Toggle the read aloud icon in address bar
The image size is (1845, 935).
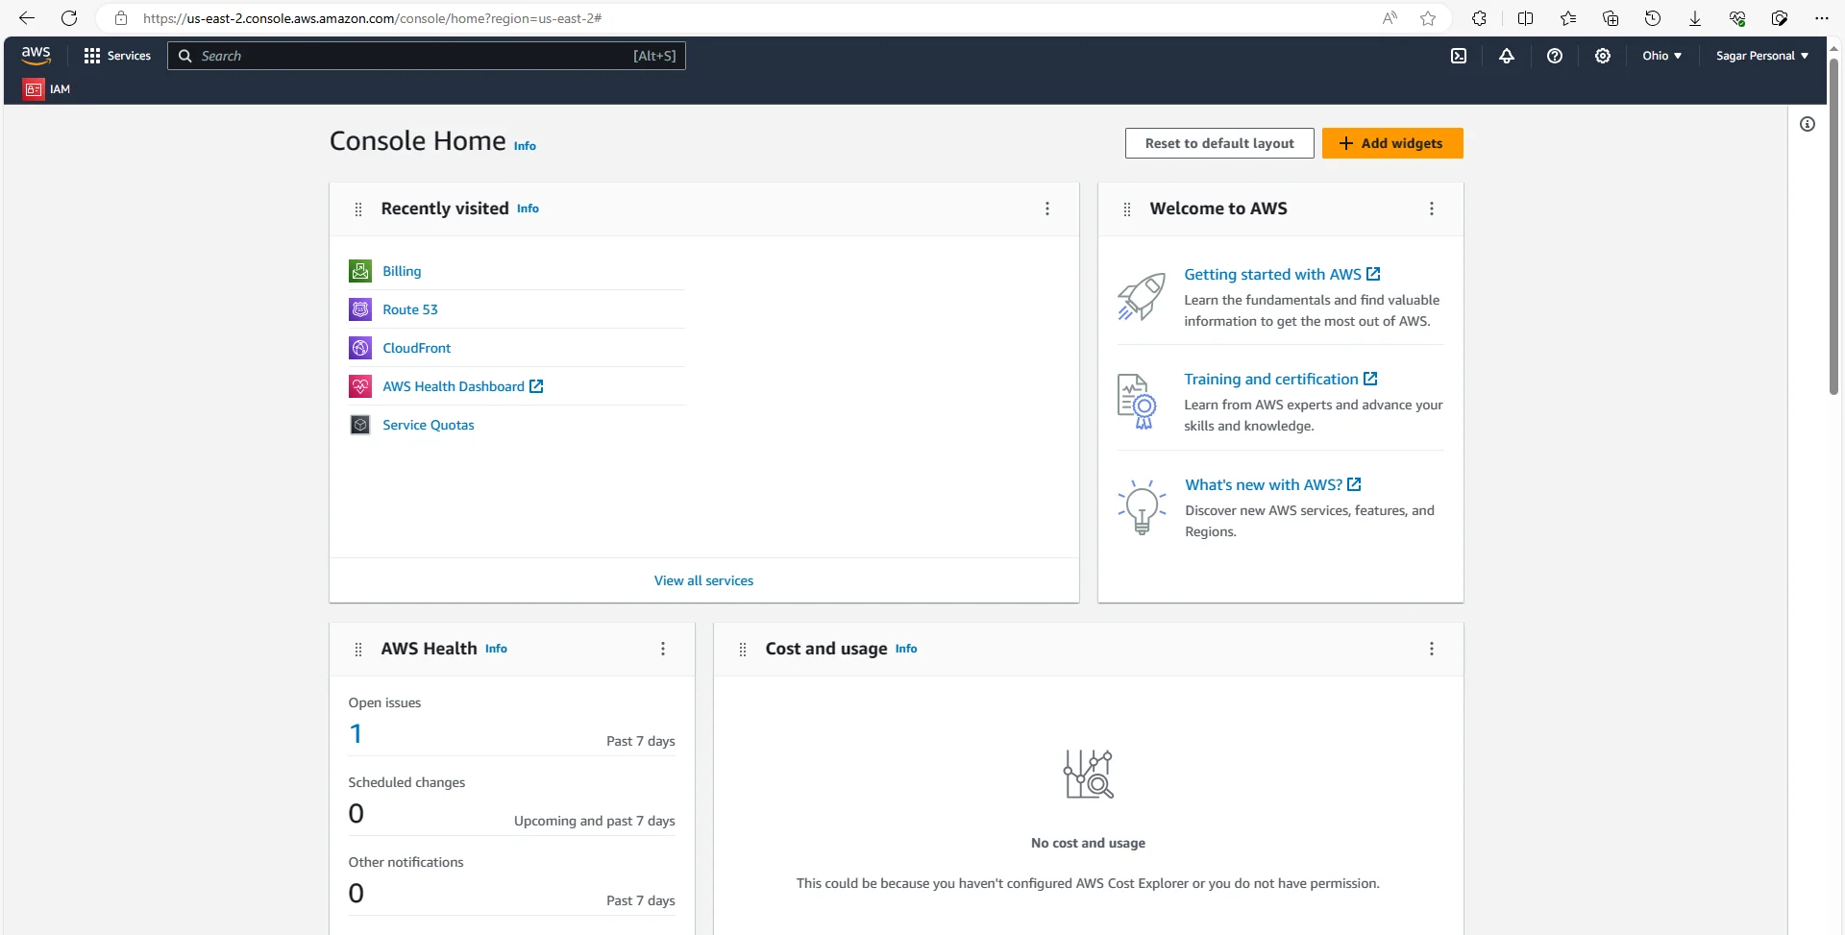1390,18
